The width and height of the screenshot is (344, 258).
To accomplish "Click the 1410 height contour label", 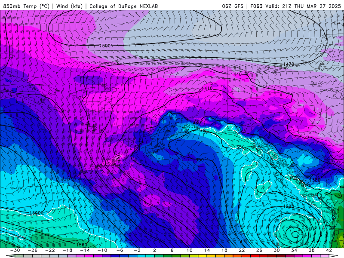I will (x=207, y=88).
